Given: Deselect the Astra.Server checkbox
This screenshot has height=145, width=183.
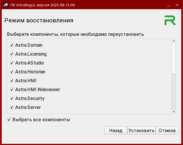Looking at the screenshot, I should click(x=12, y=107).
